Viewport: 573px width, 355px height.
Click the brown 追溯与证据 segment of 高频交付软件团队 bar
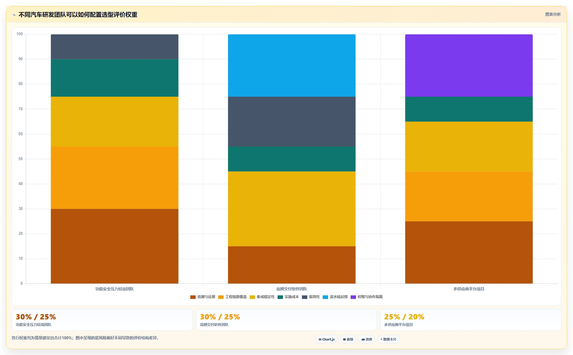point(292,265)
